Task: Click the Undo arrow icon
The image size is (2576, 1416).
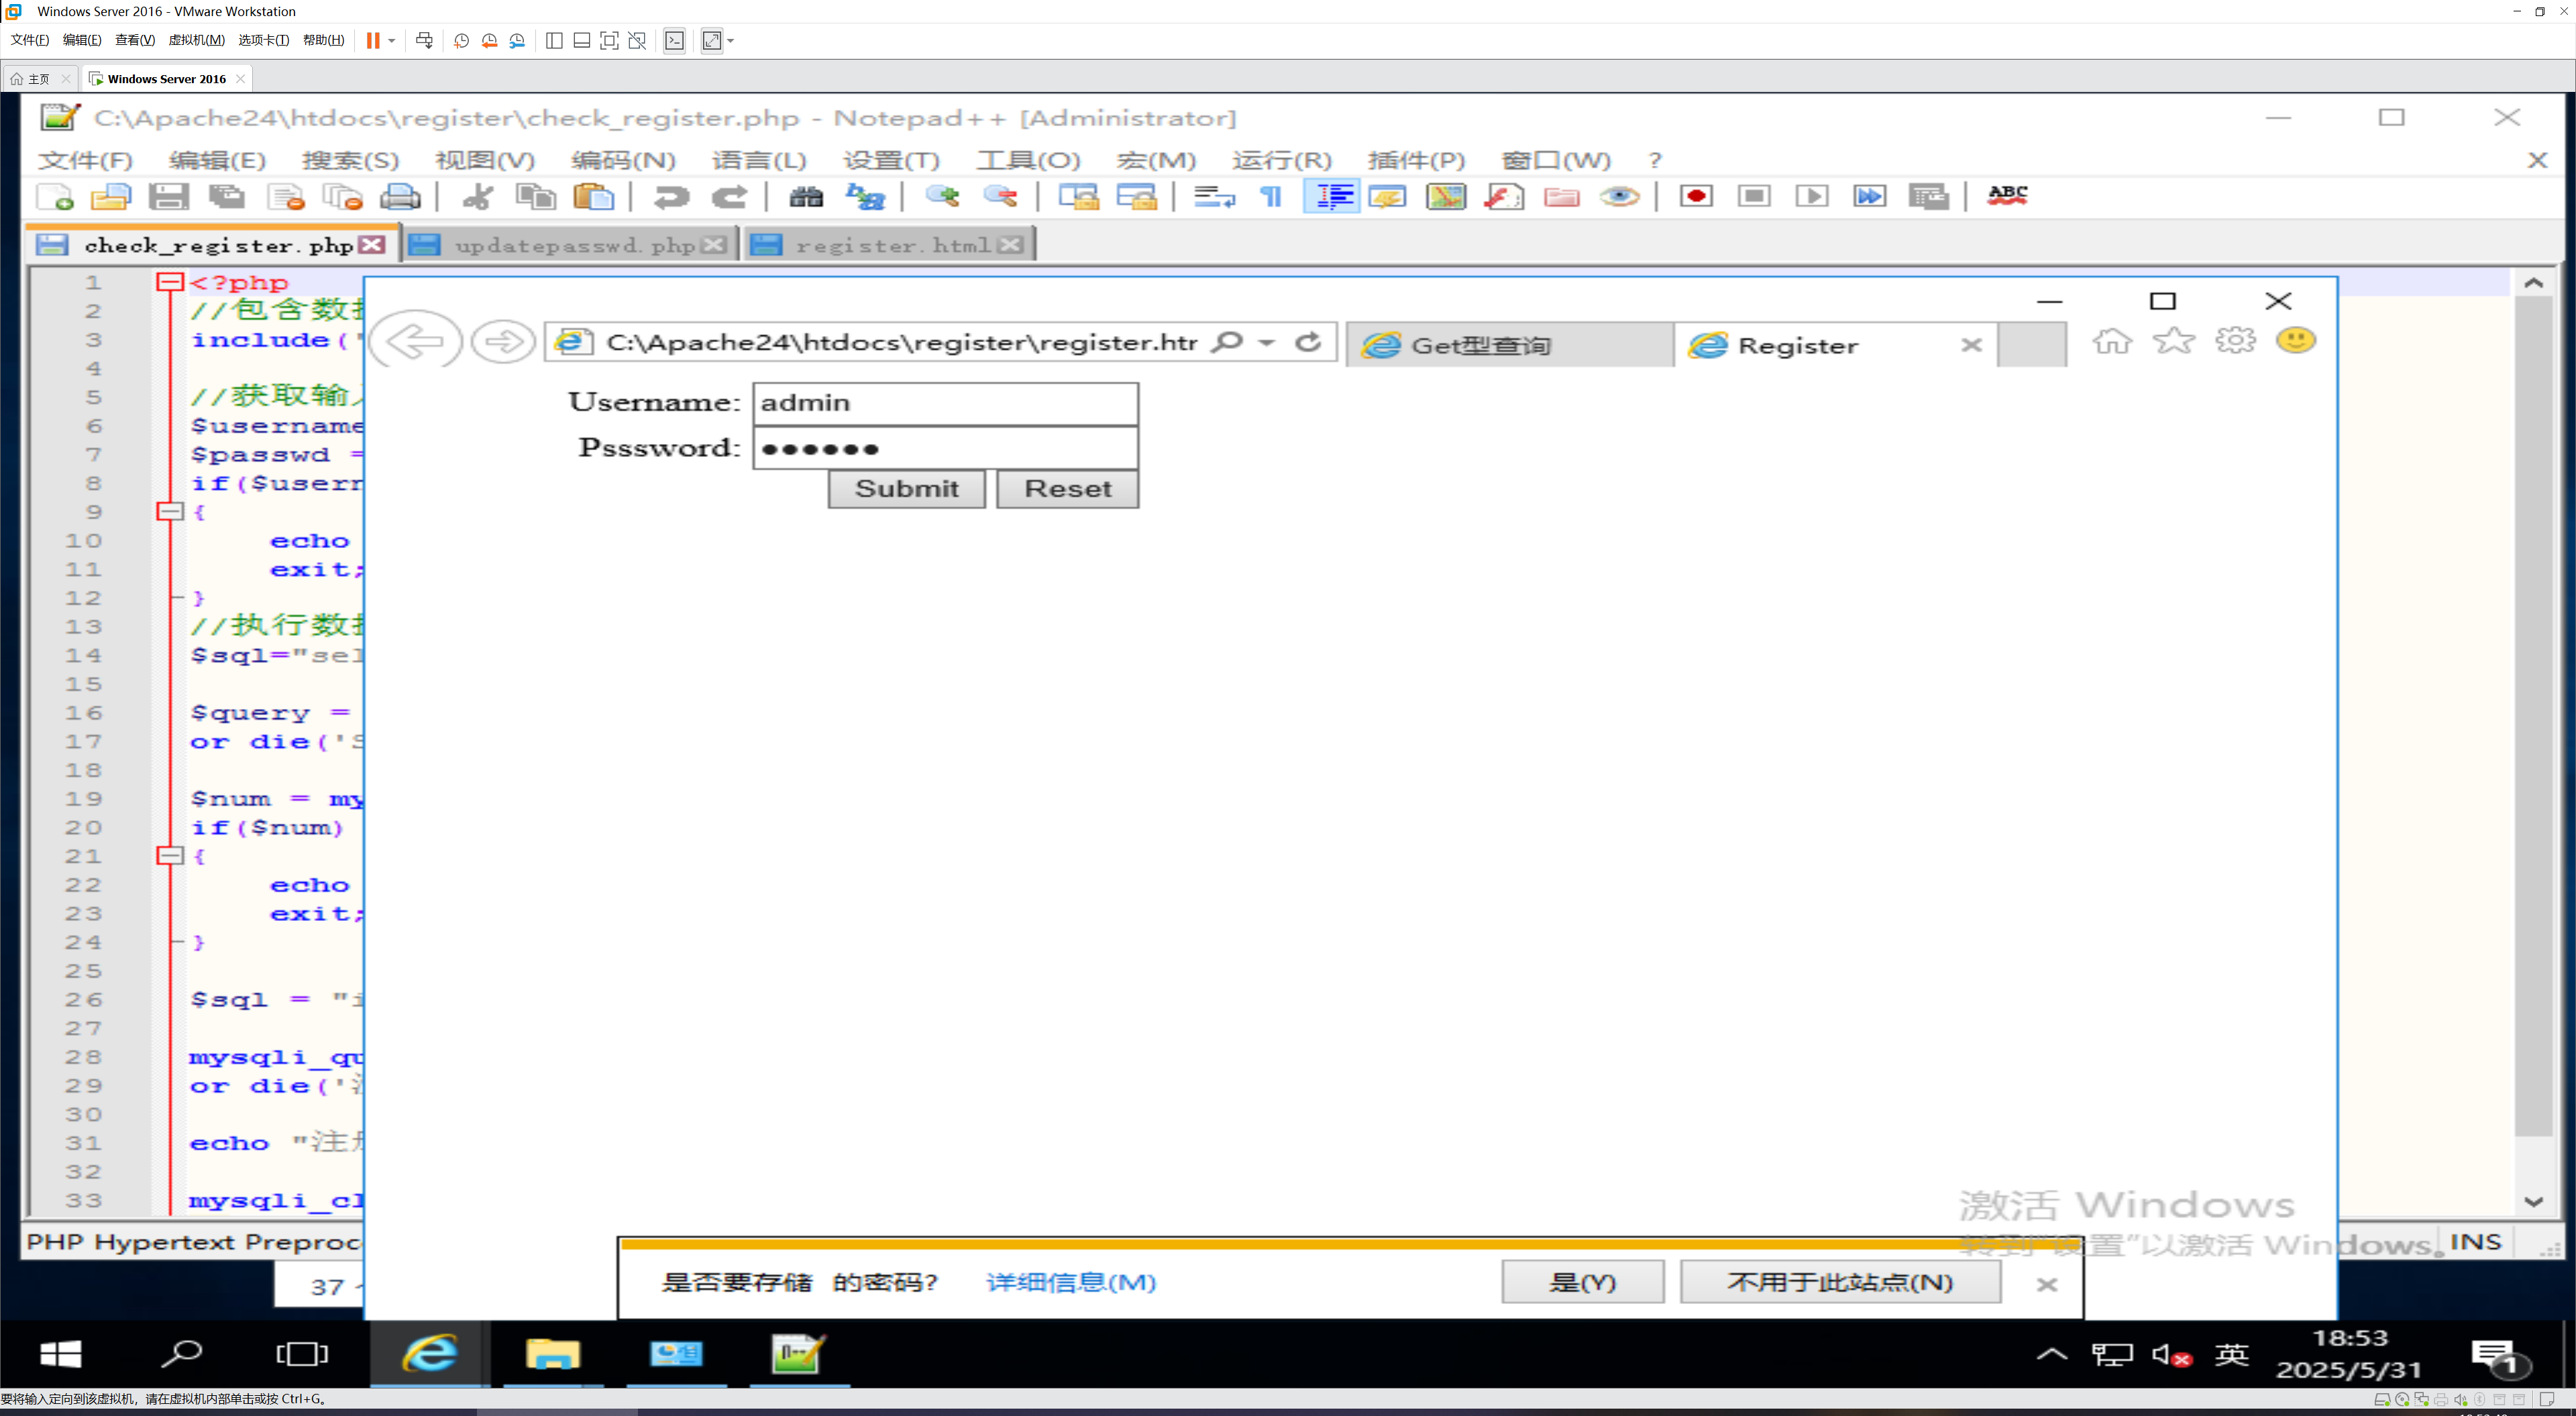Action: (671, 196)
